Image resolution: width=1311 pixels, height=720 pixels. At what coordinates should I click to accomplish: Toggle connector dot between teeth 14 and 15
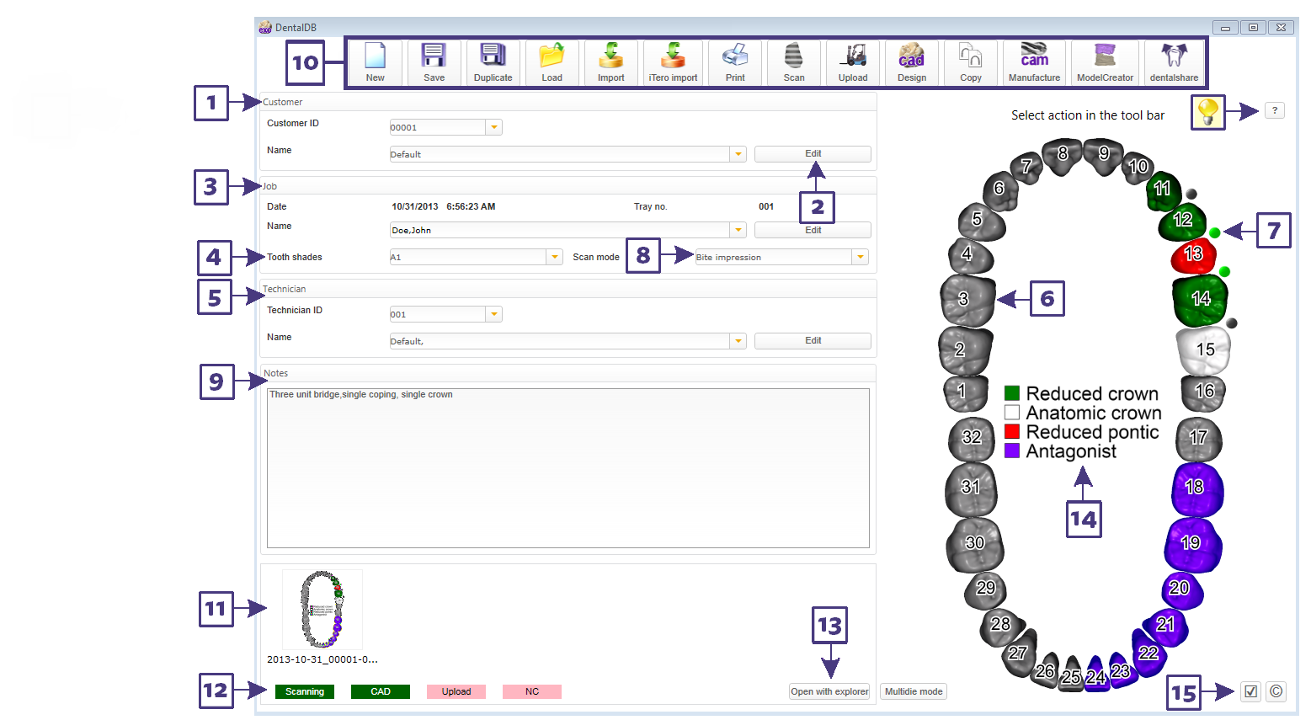(x=1231, y=323)
